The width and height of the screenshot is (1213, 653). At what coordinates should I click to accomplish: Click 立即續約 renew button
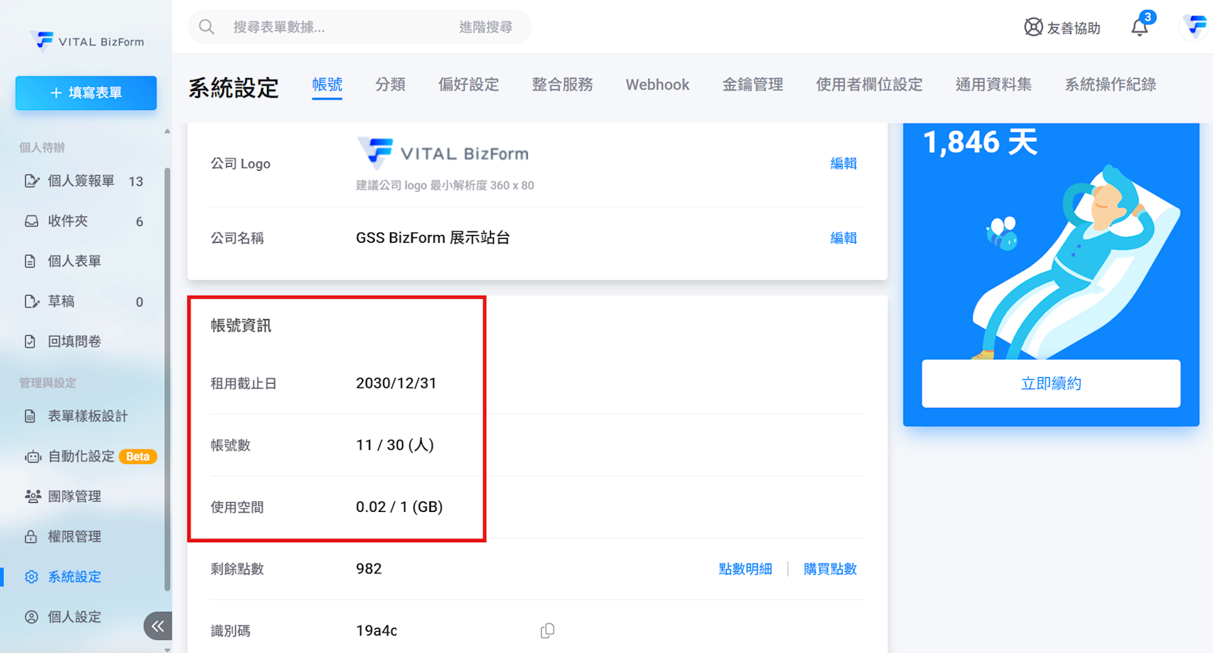pos(1050,383)
